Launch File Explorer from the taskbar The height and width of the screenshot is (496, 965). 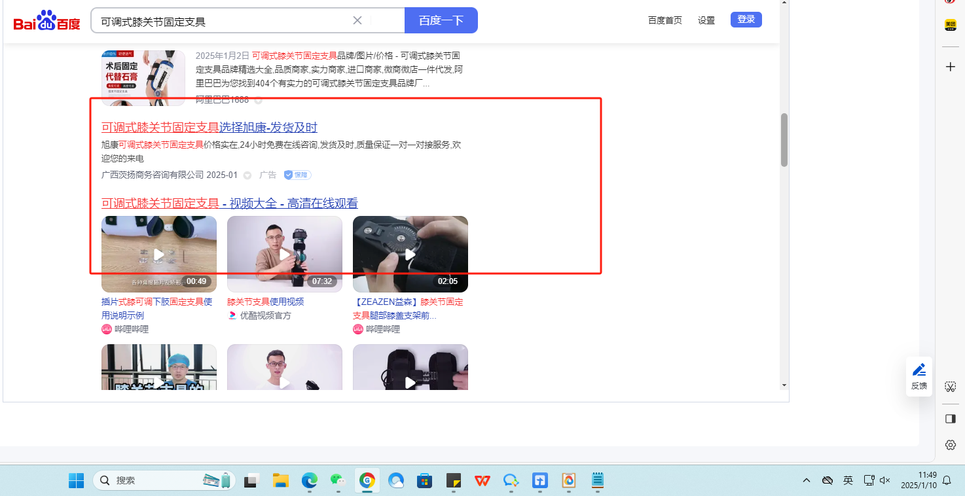(281, 480)
